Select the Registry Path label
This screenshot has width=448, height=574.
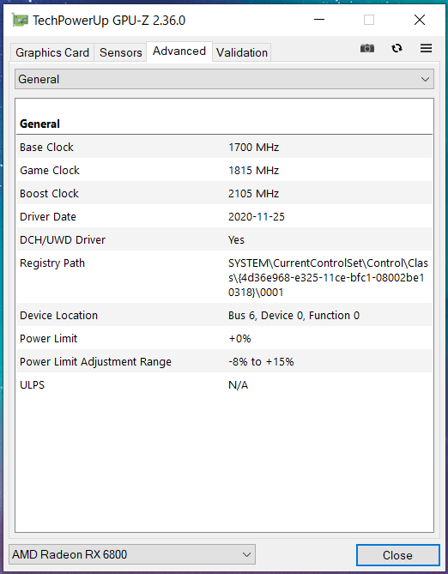click(x=52, y=263)
